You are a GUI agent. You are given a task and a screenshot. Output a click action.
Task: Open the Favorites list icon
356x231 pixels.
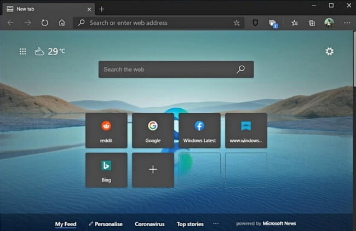[295, 22]
